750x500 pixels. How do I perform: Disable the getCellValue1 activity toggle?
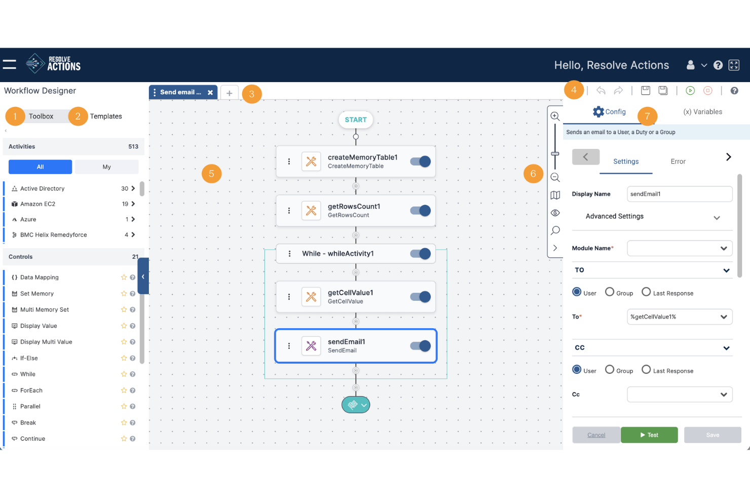point(420,297)
